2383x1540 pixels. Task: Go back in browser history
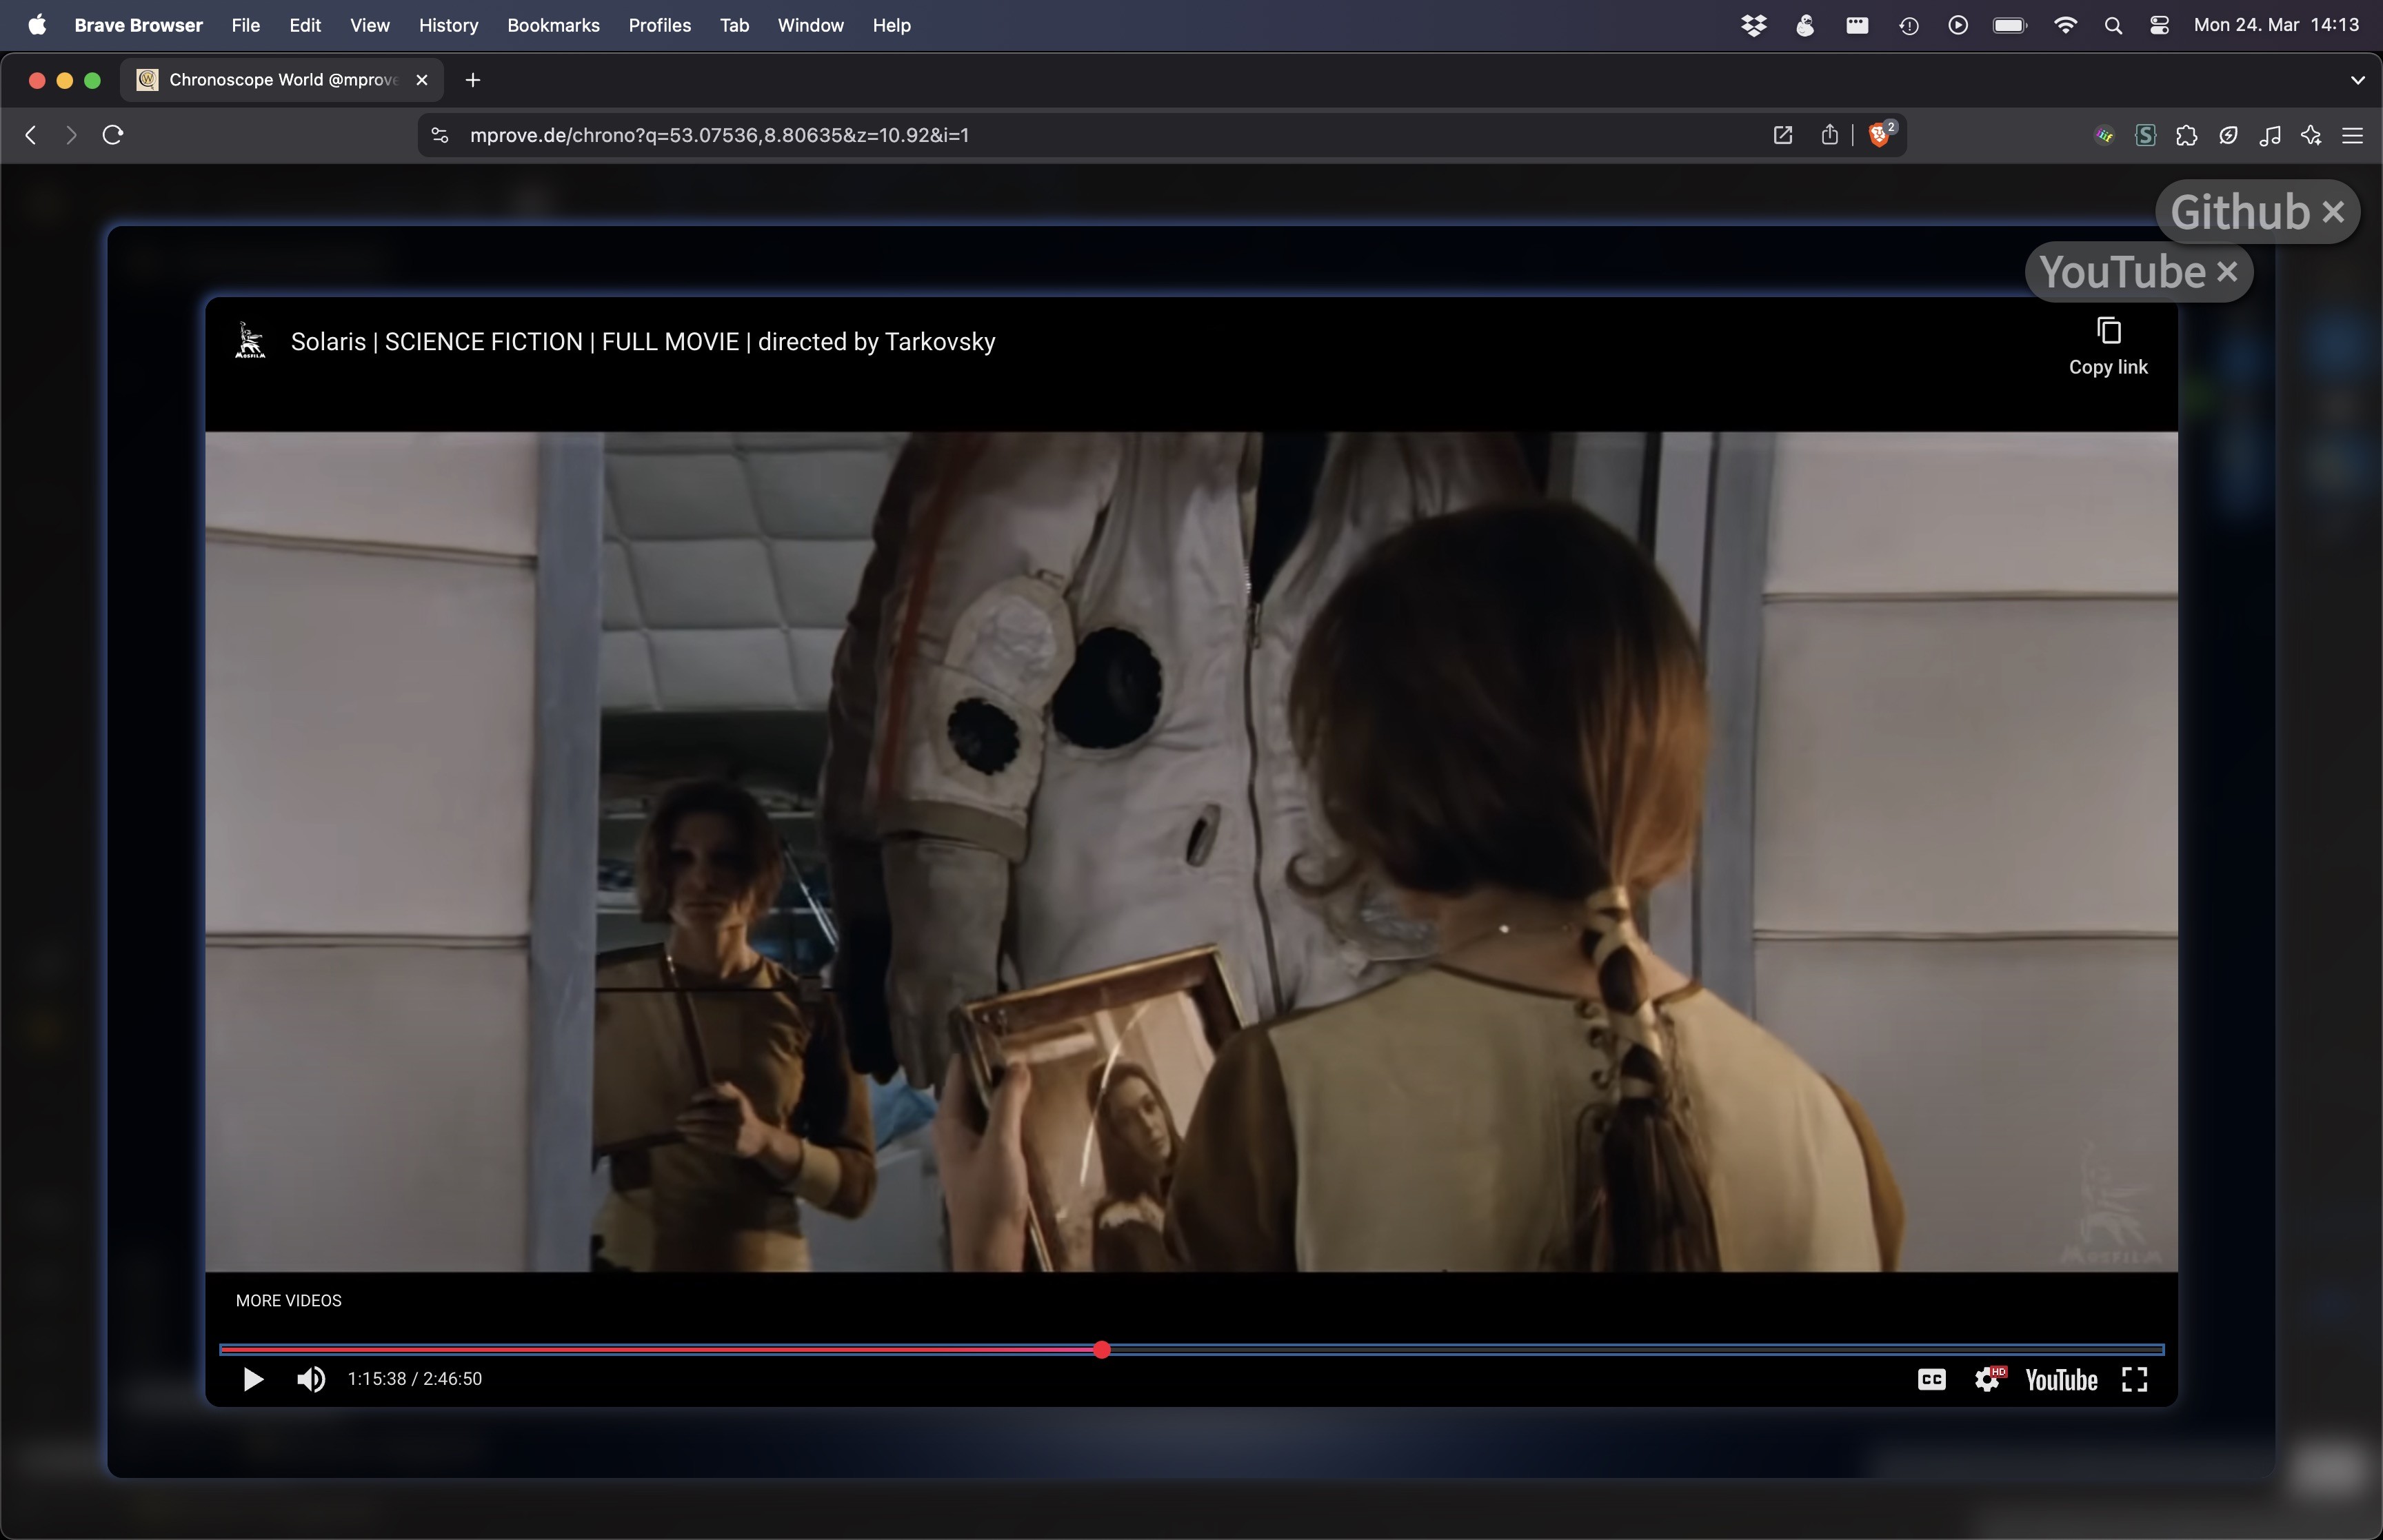(31, 135)
